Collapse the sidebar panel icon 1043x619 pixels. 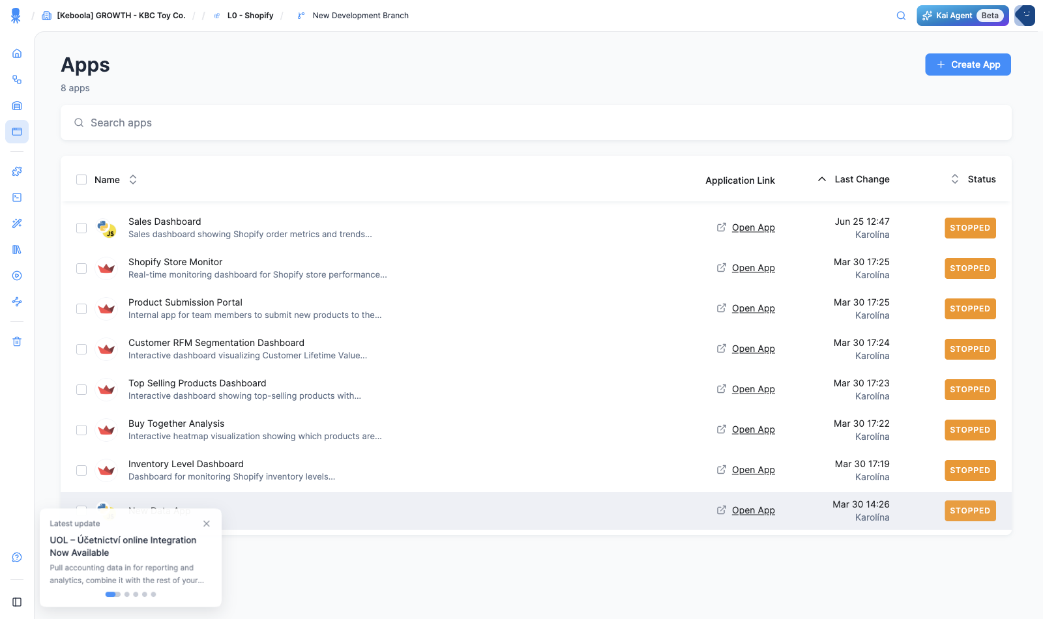(x=17, y=602)
